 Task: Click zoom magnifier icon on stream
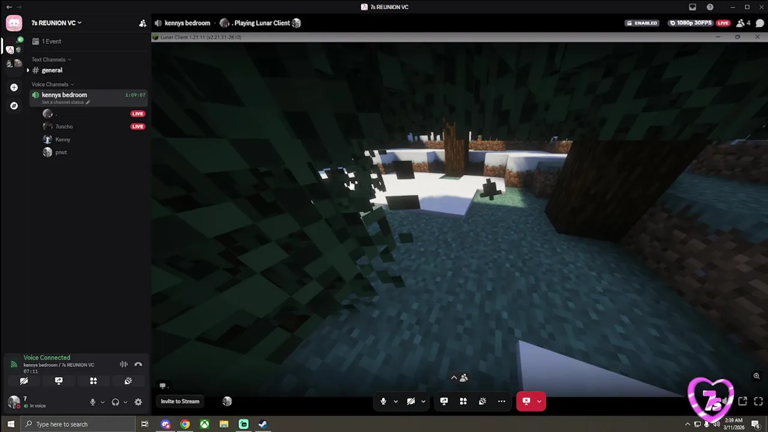pyautogui.click(x=757, y=376)
